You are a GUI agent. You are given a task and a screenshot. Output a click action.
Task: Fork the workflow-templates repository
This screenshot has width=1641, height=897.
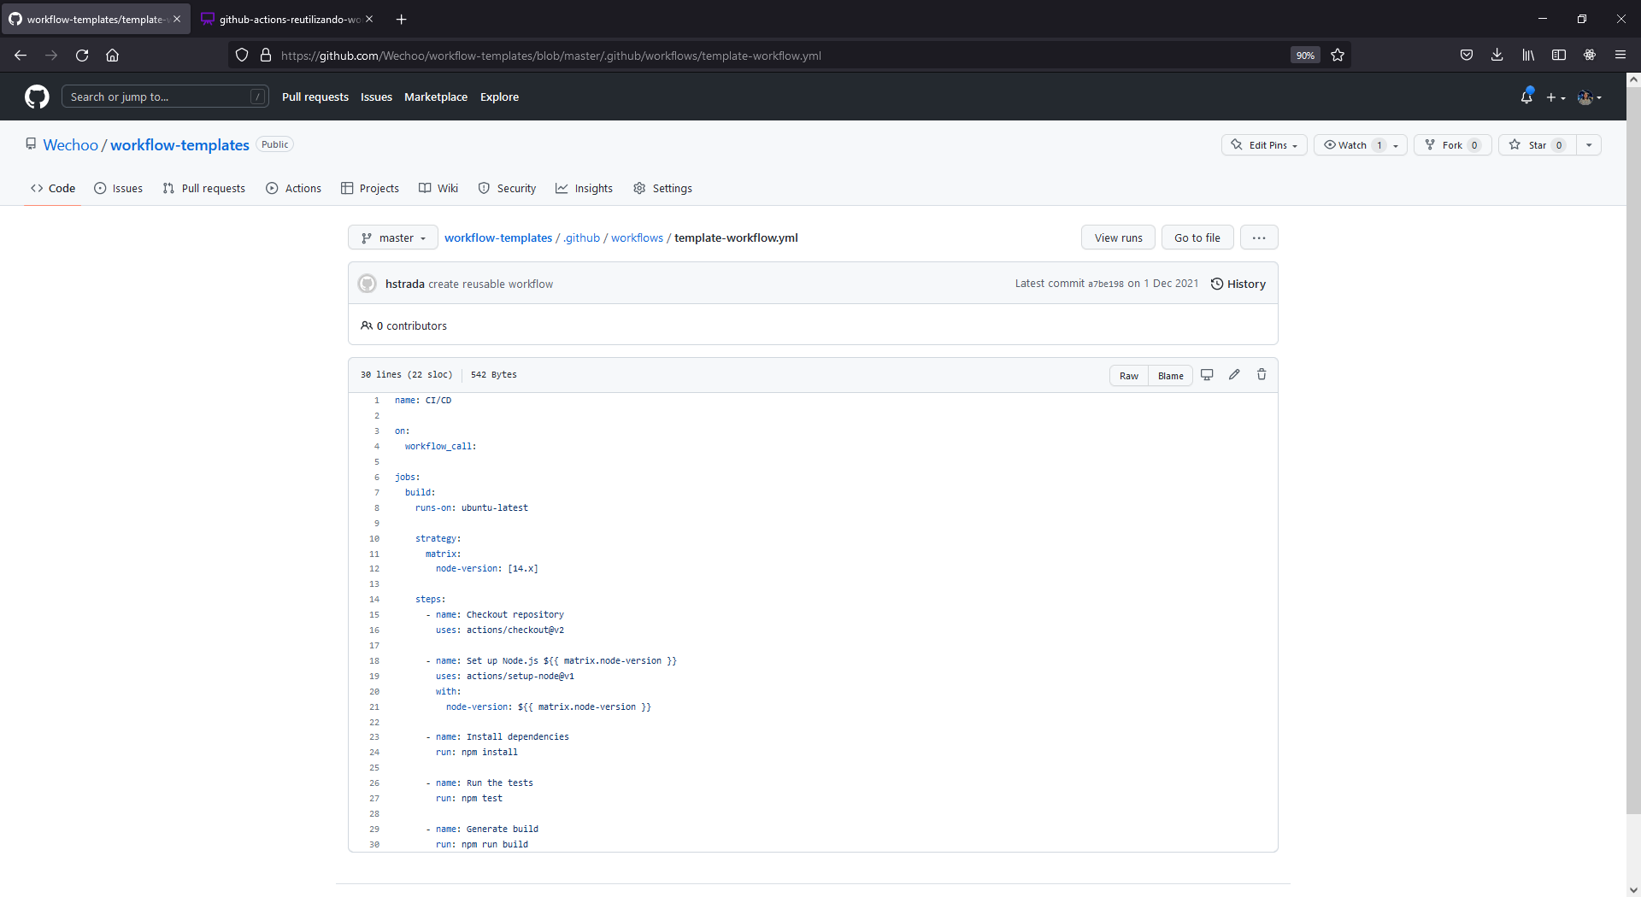click(1452, 145)
